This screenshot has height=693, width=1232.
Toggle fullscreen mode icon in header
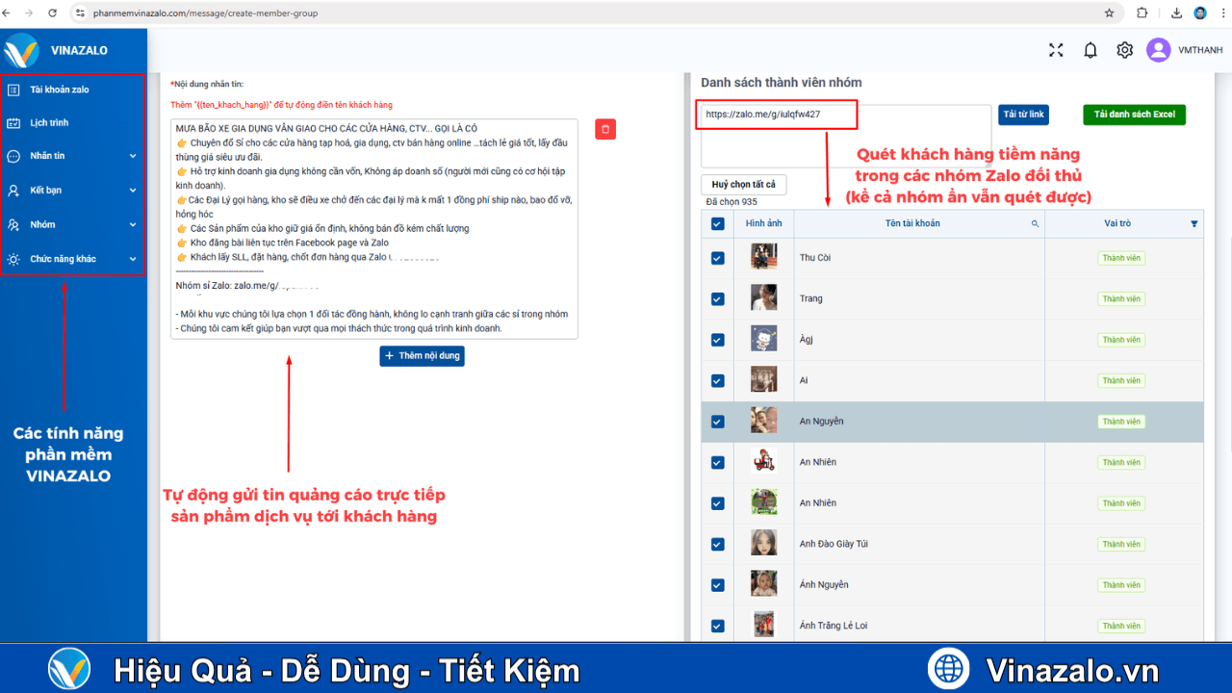click(x=1056, y=51)
